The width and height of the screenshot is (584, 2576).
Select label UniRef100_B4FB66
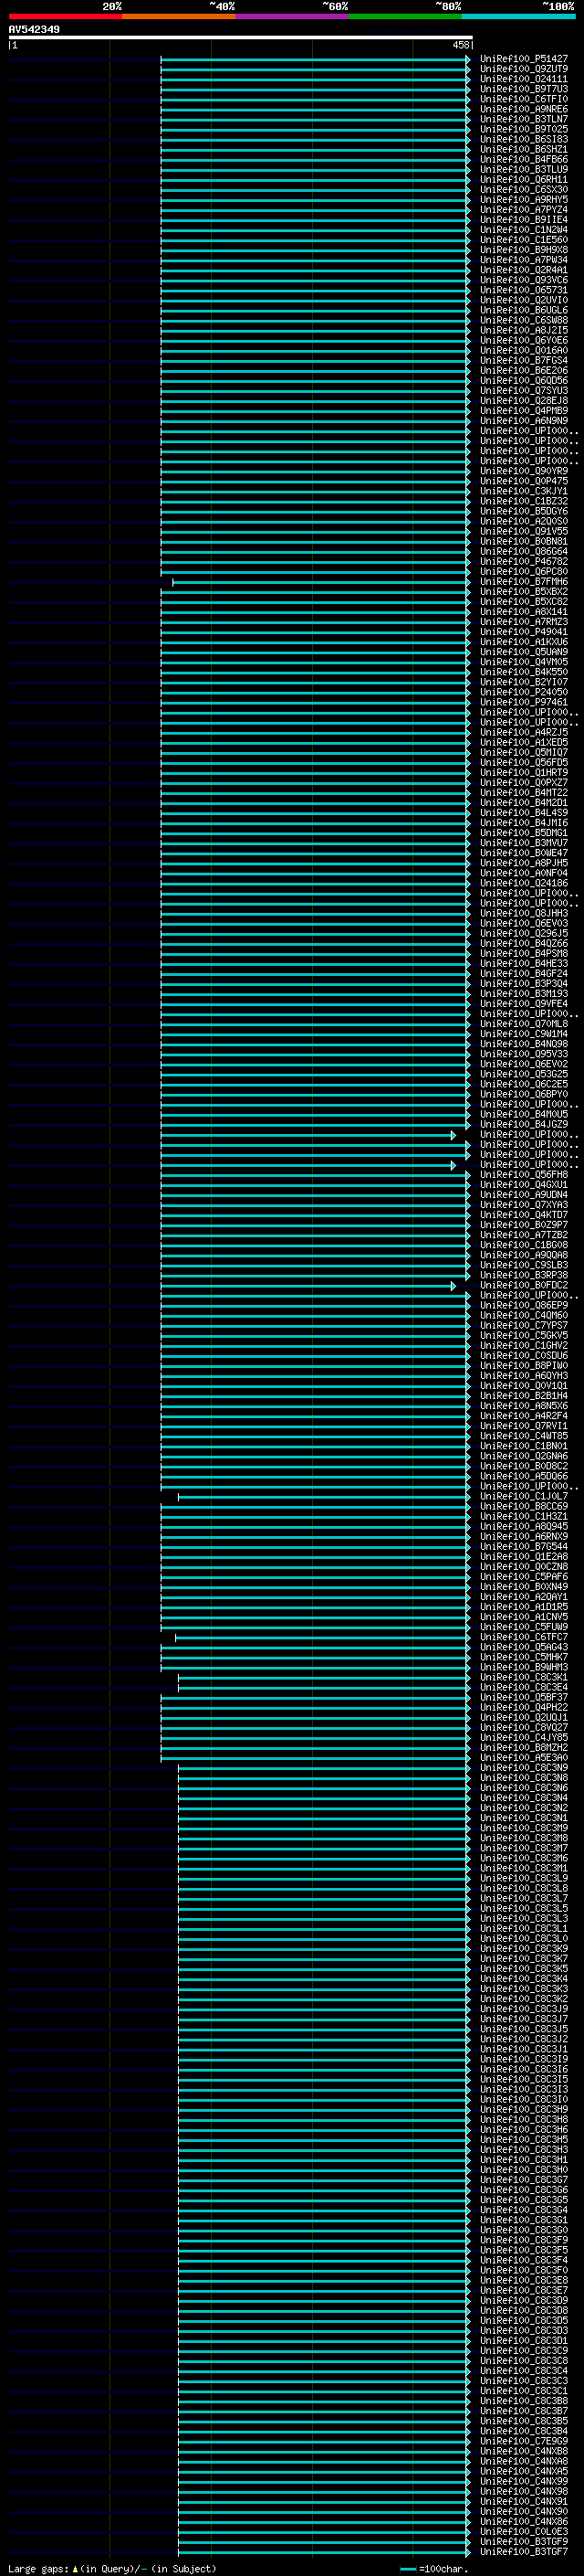523,159
